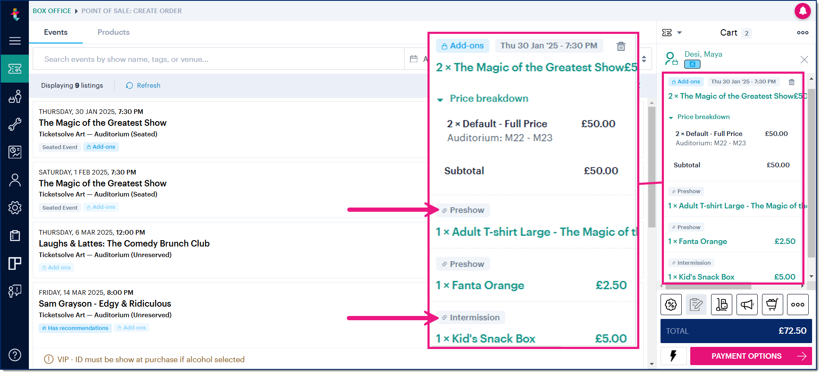Select Sam Grayson - Edgy & Ridiculous event
The width and height of the screenshot is (821, 374).
[105, 304]
